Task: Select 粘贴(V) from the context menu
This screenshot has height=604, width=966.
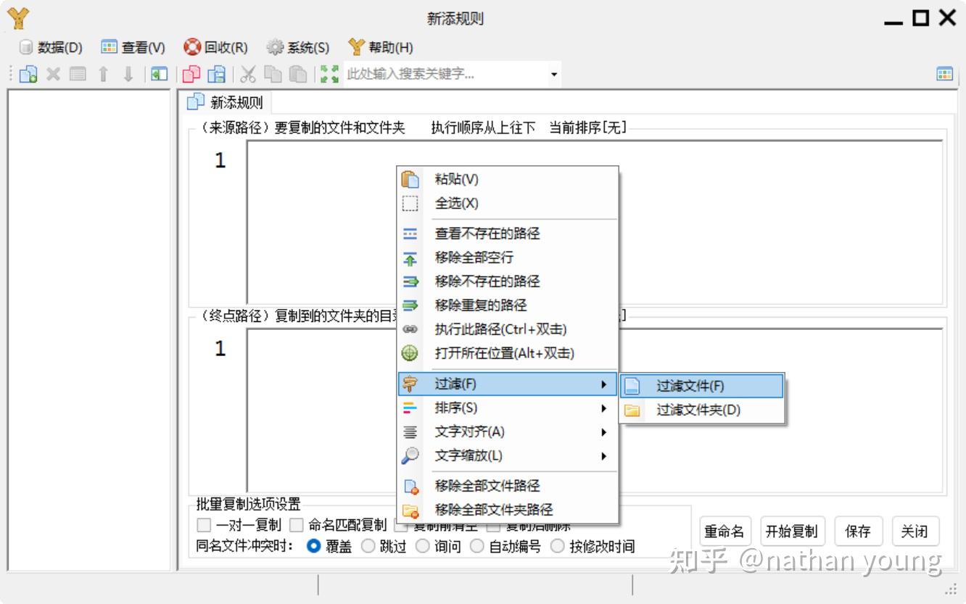Action: click(x=508, y=179)
